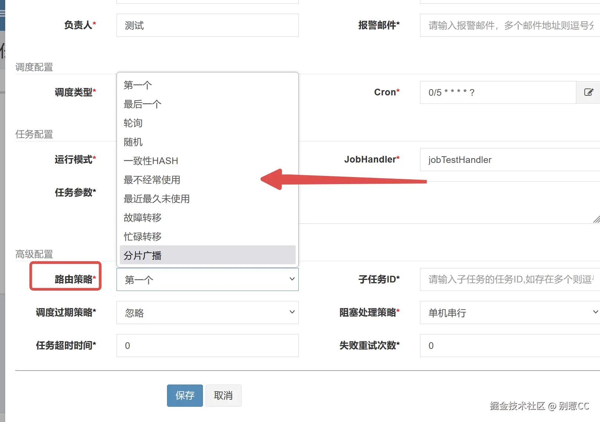Click the 负责人 input containing 测试
The width and height of the screenshot is (600, 422).
pos(207,25)
